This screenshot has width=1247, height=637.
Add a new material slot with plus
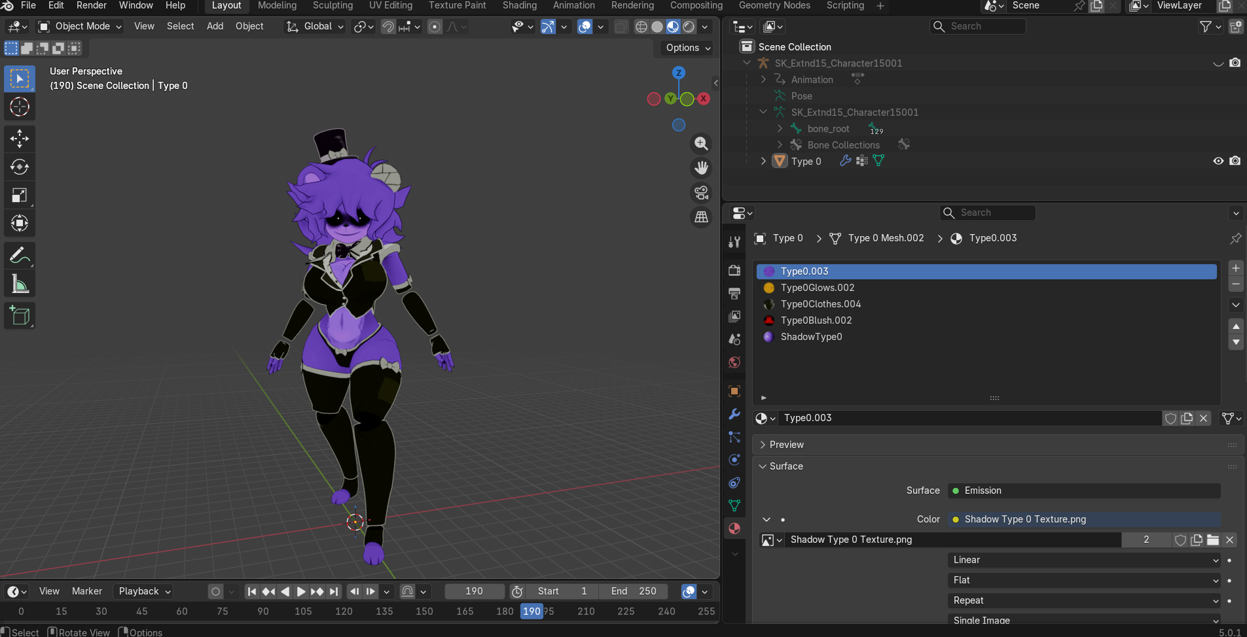click(1236, 268)
